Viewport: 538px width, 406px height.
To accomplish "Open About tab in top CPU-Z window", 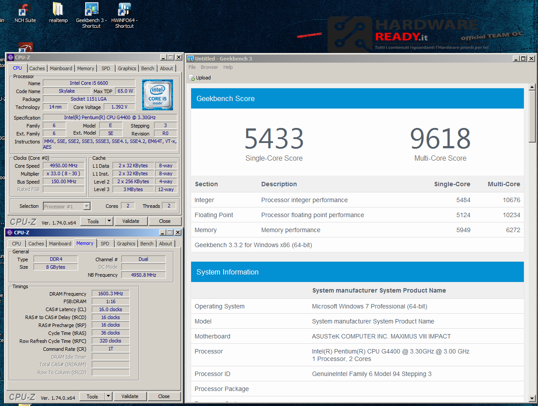I will [x=166, y=68].
